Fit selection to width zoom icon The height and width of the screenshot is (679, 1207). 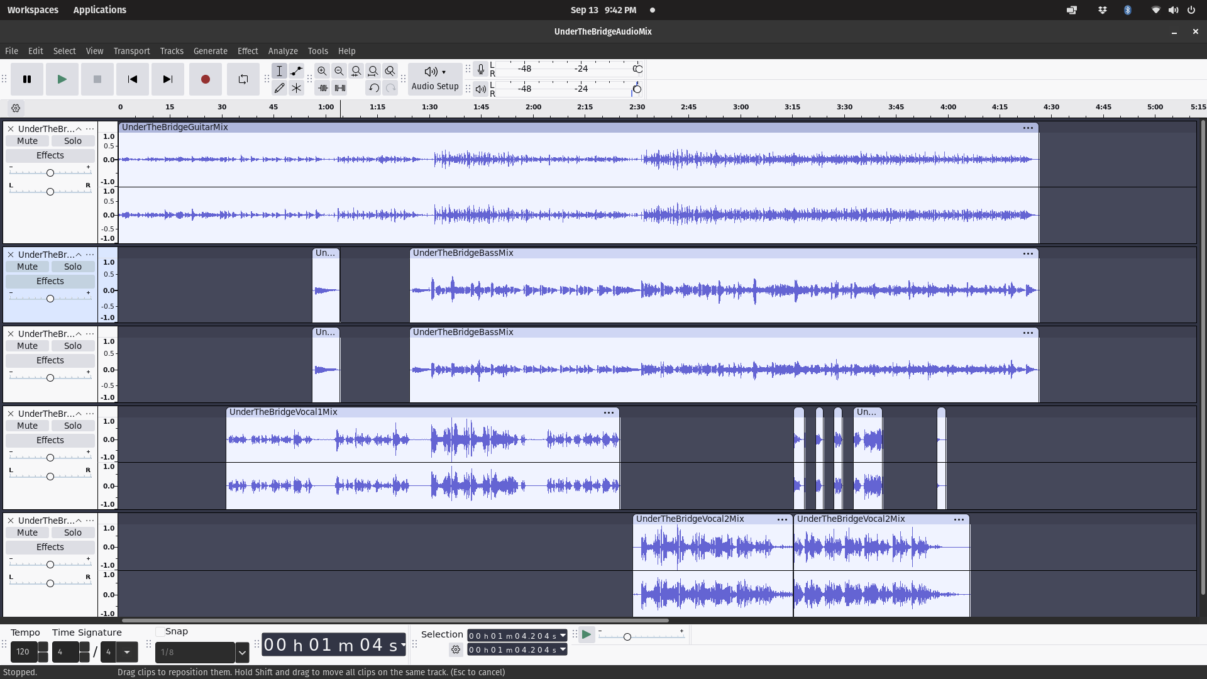coord(356,71)
